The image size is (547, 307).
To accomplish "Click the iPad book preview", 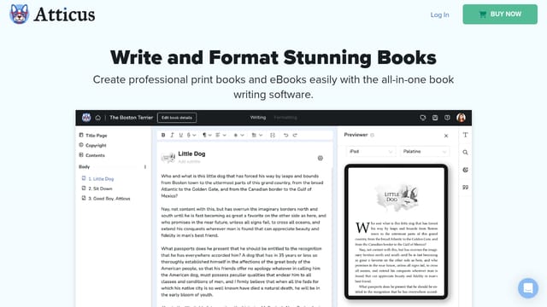I will 396,231.
